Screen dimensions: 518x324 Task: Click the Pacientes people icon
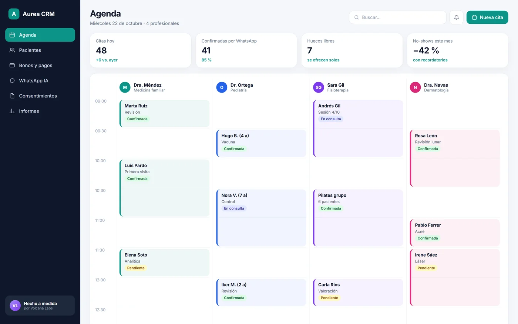coord(12,50)
